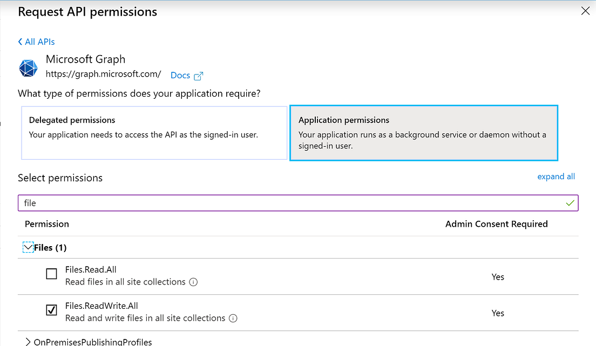Click the Admin Consent Required column header
Screen dimensions: 596x346
click(496, 223)
